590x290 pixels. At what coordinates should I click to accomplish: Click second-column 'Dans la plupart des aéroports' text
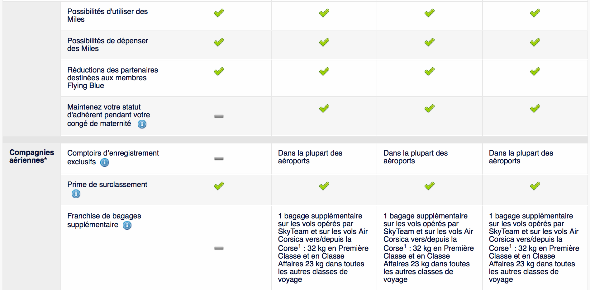point(310,157)
